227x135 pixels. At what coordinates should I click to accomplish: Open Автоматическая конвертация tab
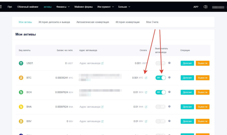coord(93,22)
